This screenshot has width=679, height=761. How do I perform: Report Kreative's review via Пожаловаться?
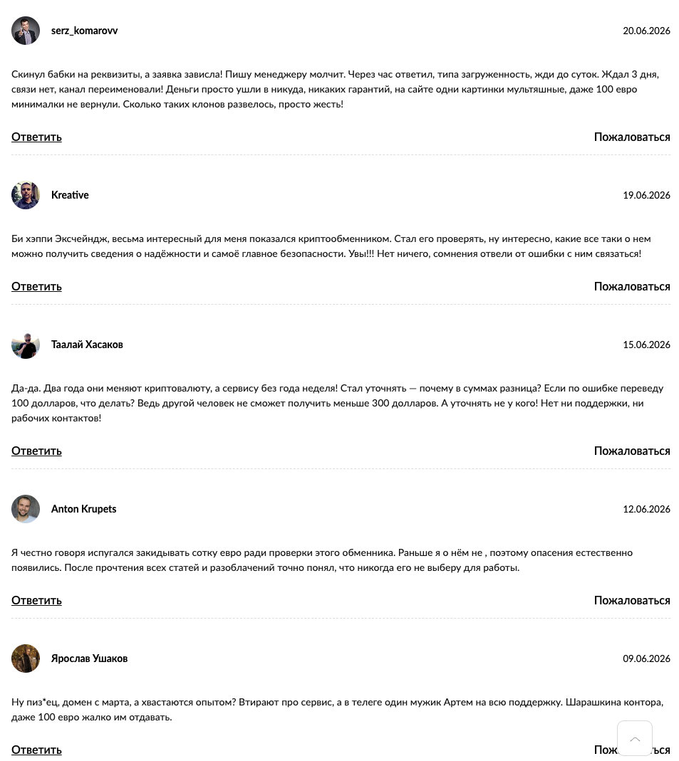[x=632, y=287]
